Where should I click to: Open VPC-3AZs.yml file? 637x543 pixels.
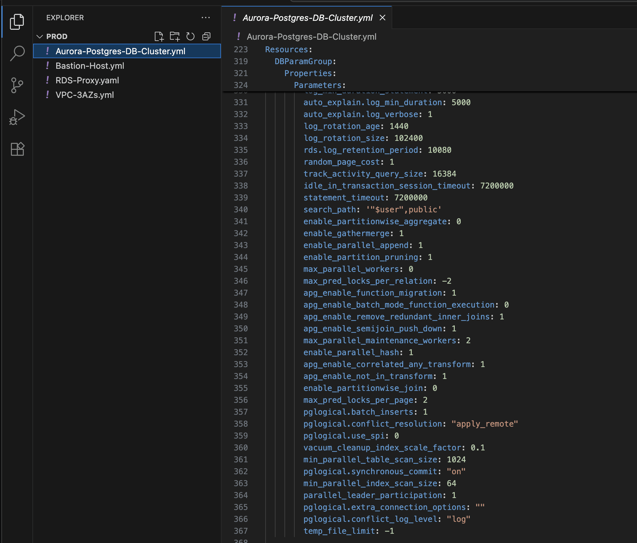[84, 95]
